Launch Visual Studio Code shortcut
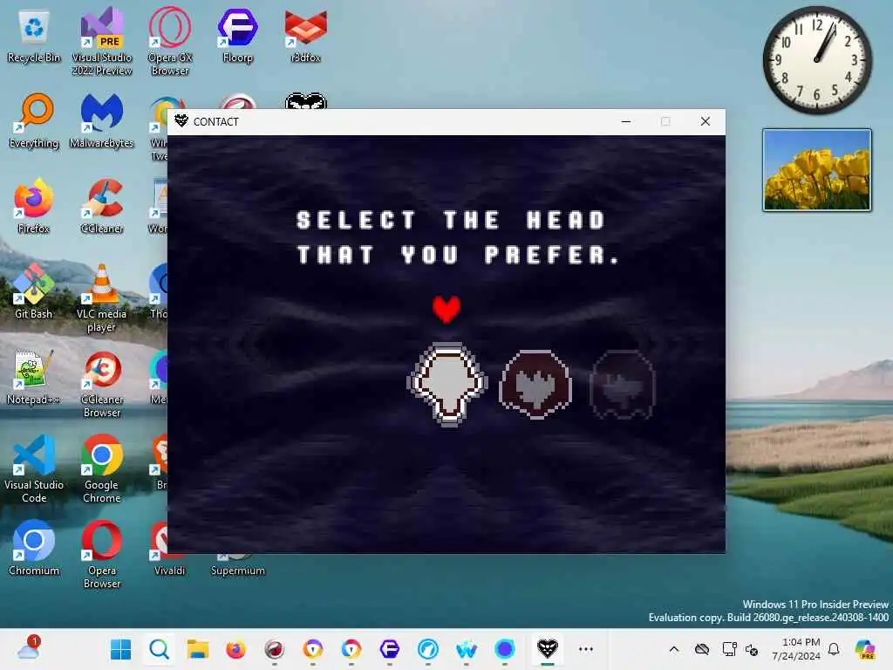Screen dimensions: 893x670 pos(34,468)
